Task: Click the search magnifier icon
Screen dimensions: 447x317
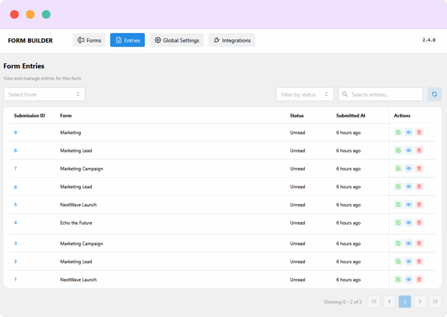Action: 345,94
